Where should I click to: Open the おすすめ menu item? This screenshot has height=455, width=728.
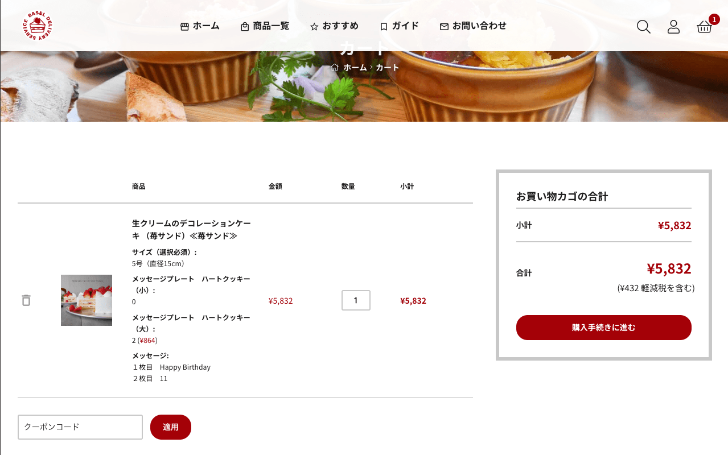pos(334,26)
